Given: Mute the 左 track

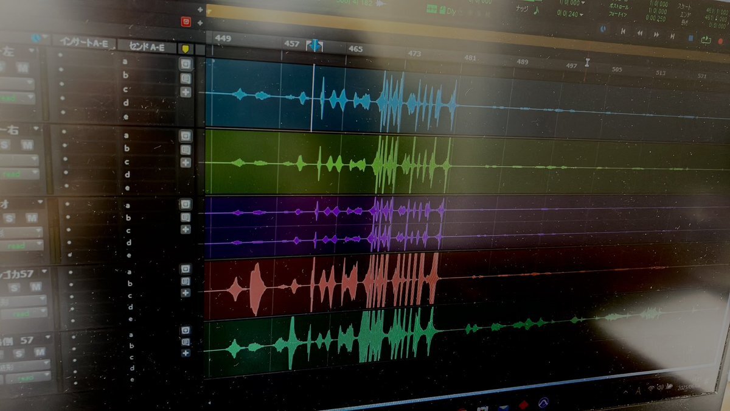Looking at the screenshot, I should pyautogui.click(x=23, y=68).
